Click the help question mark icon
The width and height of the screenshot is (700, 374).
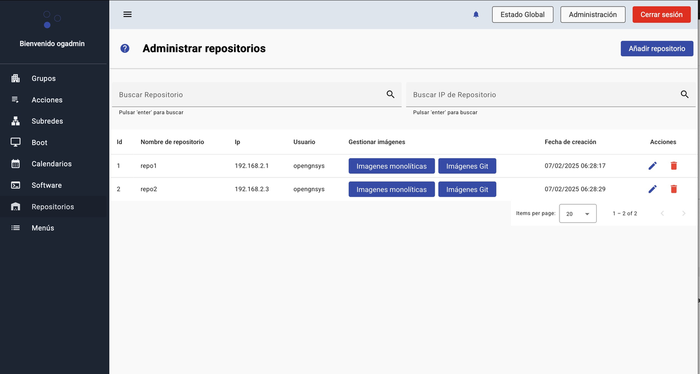coord(125,49)
